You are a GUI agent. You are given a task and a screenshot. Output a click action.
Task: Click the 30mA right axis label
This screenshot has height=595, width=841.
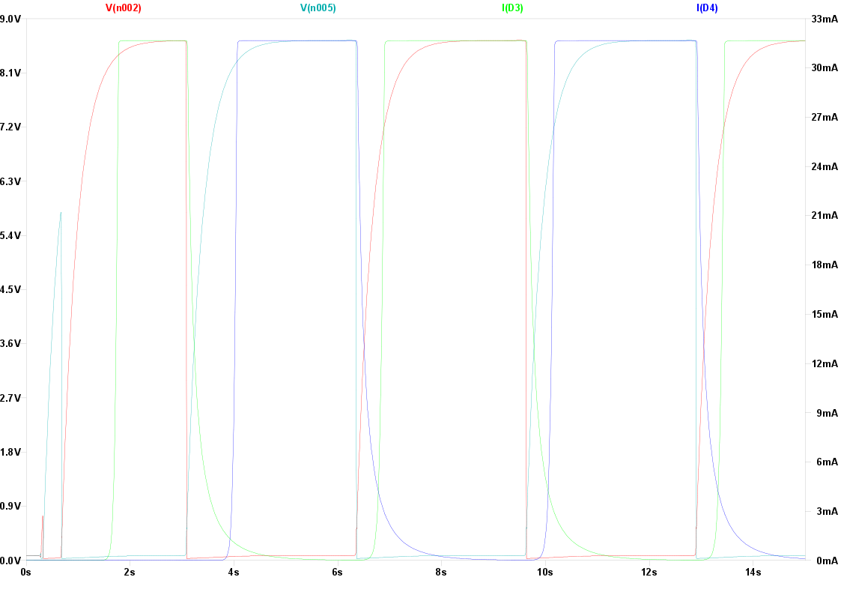coord(825,68)
